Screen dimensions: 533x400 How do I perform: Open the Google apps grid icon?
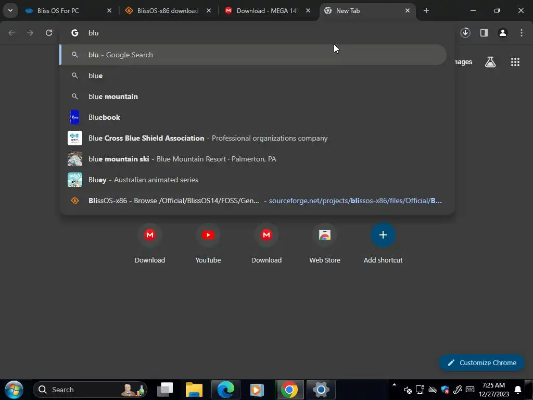515,62
